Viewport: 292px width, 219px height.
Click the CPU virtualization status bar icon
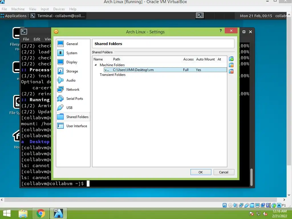point(268,205)
